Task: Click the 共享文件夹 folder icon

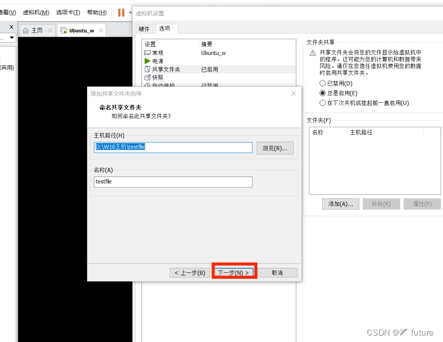Action: pyautogui.click(x=147, y=69)
